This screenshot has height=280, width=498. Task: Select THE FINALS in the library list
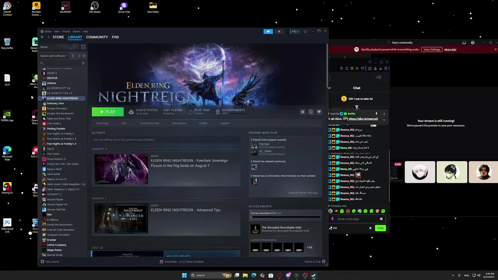pos(54,124)
